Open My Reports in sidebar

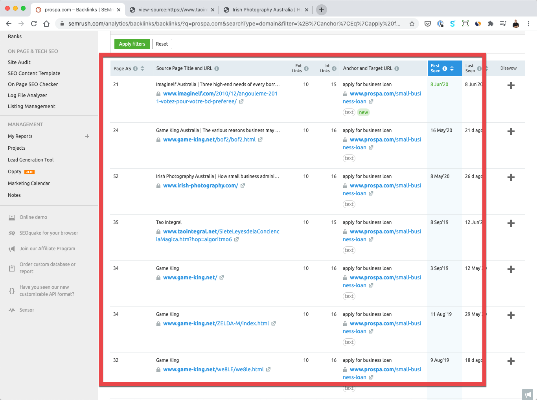click(x=20, y=136)
